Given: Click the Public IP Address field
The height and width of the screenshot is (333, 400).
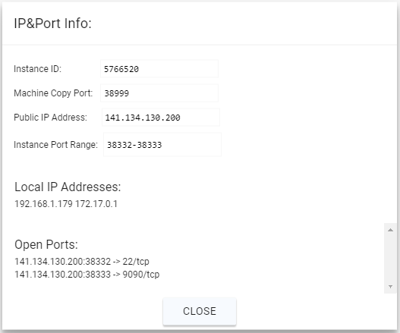Looking at the screenshot, I should pos(161,118).
